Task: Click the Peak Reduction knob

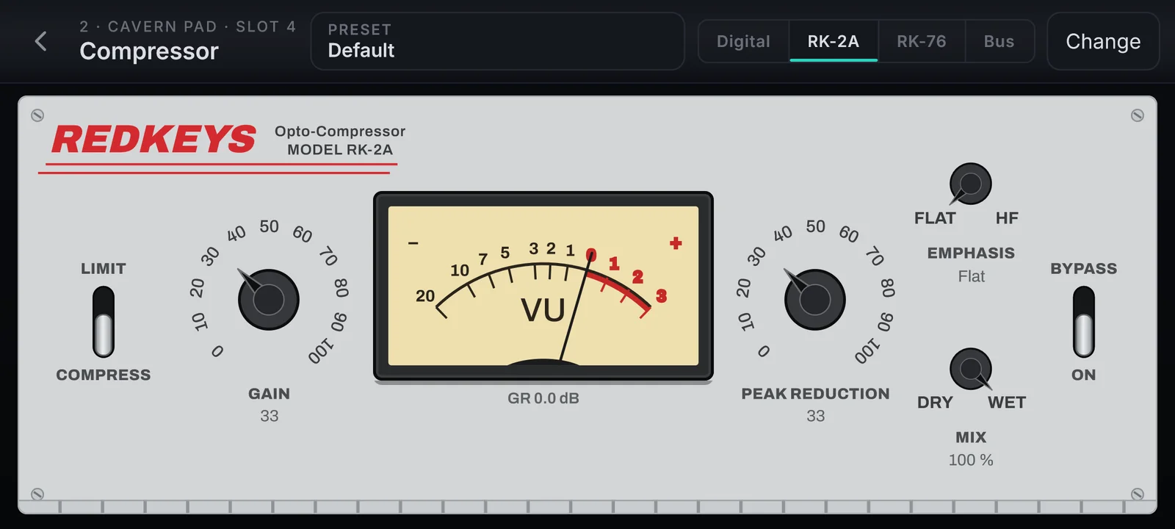Action: pos(815,299)
